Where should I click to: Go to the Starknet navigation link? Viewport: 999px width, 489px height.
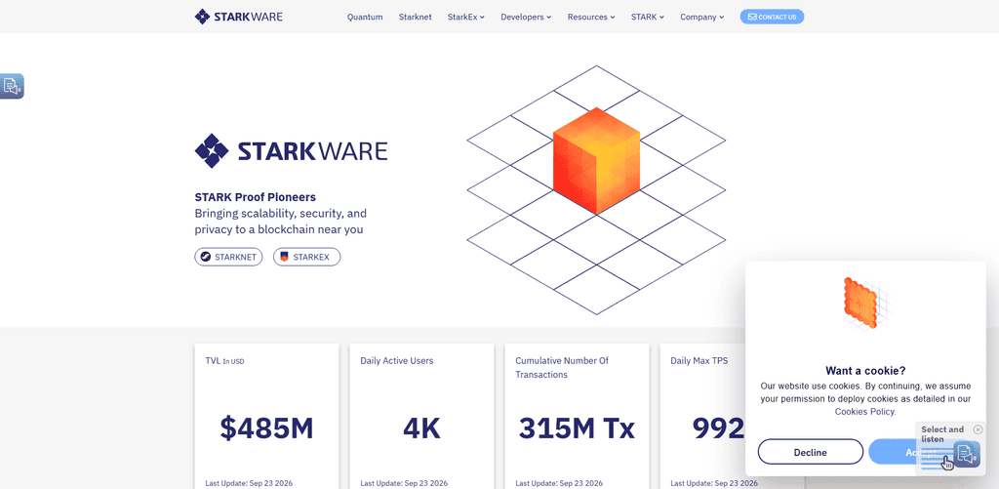(x=416, y=18)
